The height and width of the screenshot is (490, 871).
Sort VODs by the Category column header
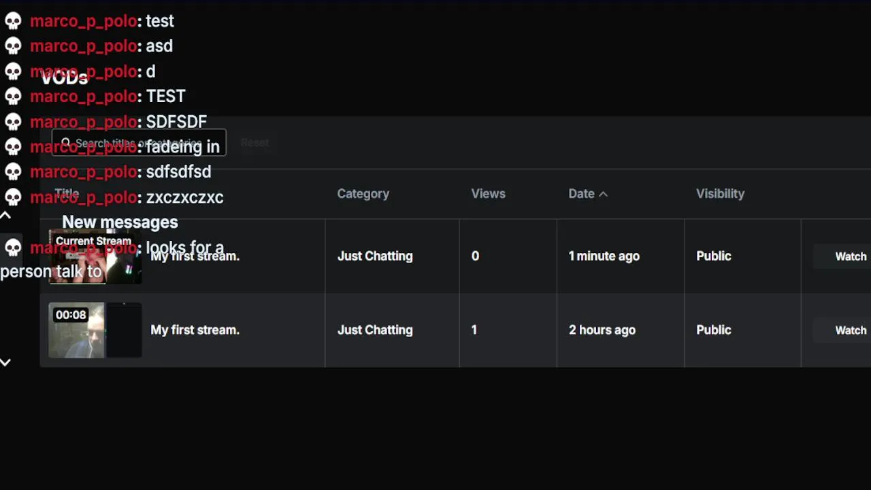point(363,194)
